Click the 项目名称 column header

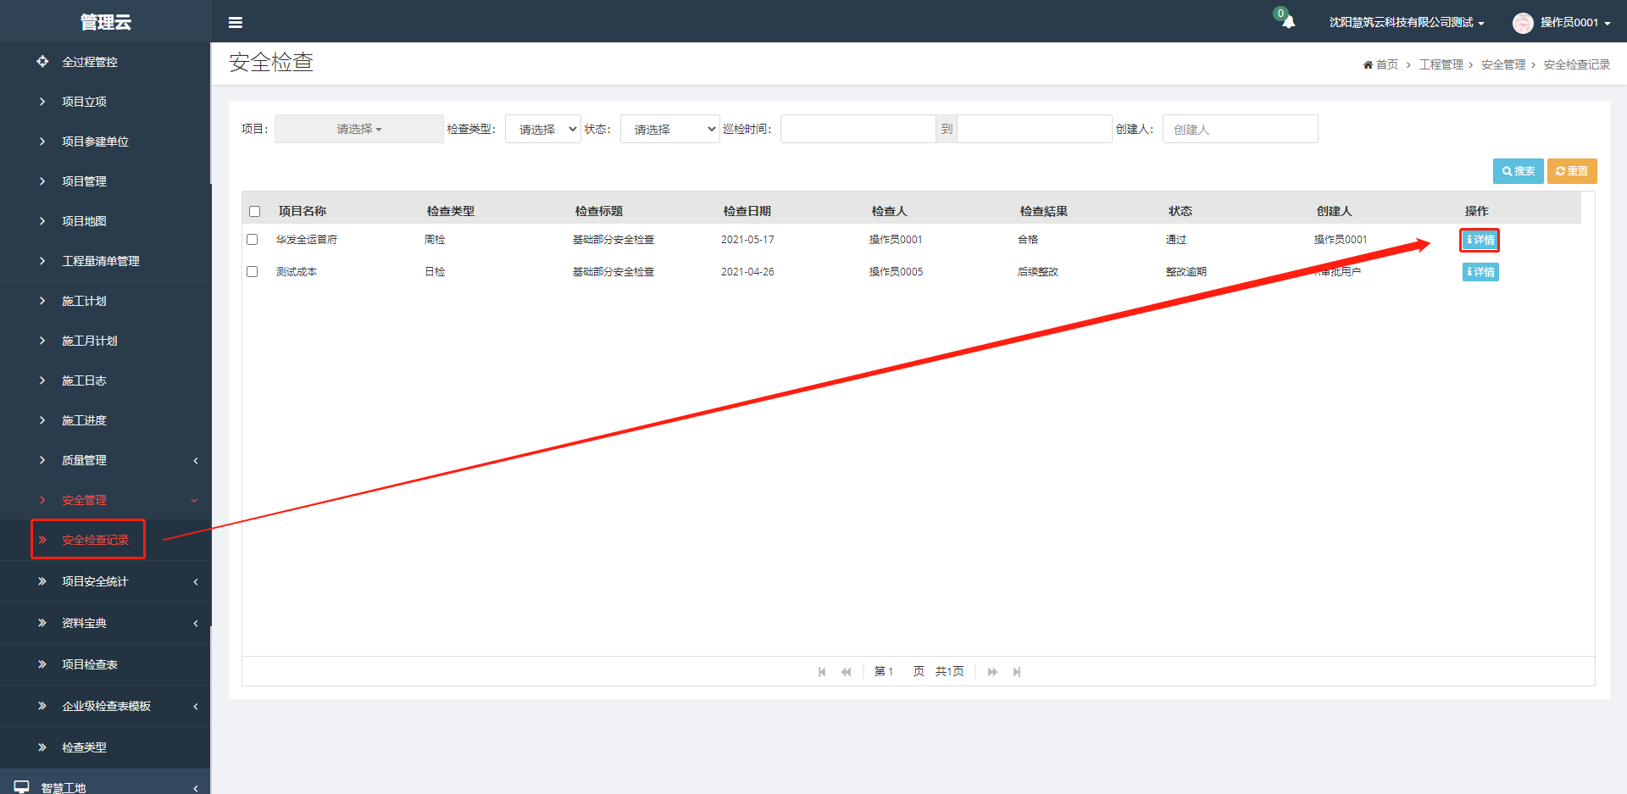[x=302, y=211]
